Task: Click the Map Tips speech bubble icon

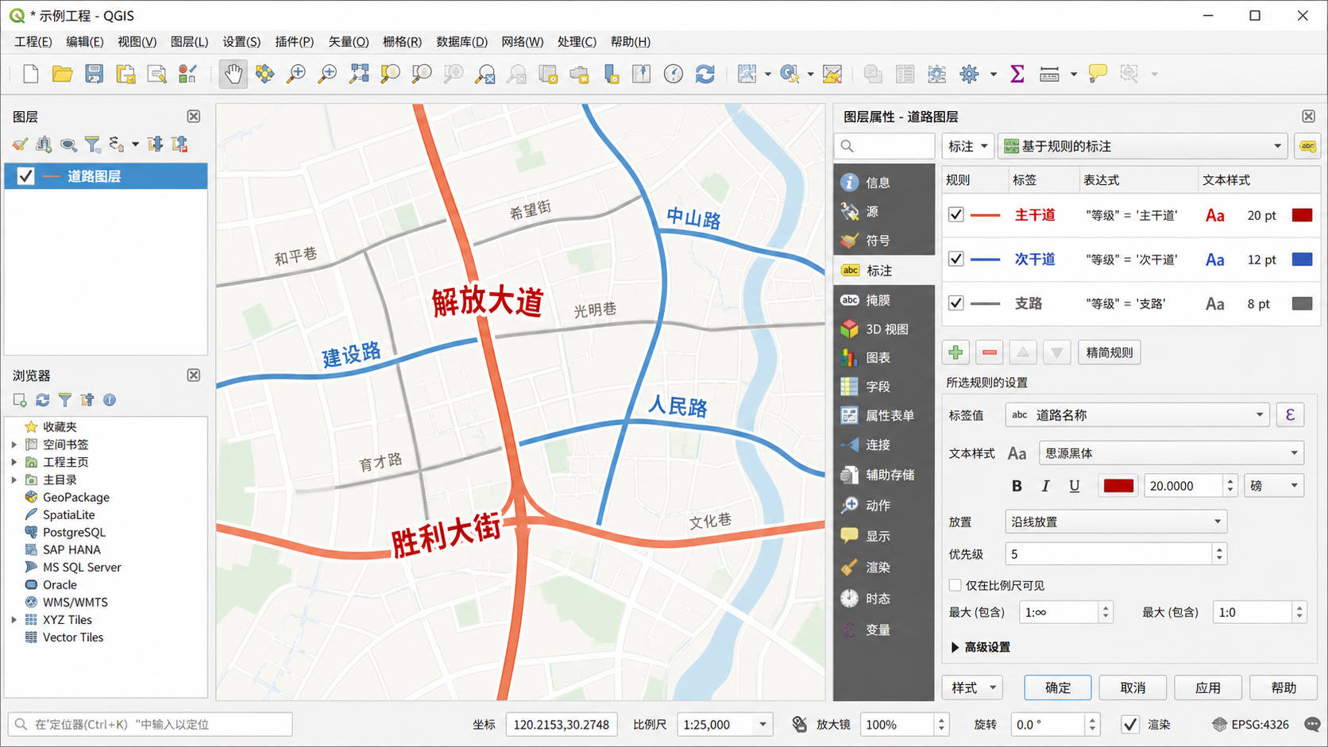Action: (1098, 74)
